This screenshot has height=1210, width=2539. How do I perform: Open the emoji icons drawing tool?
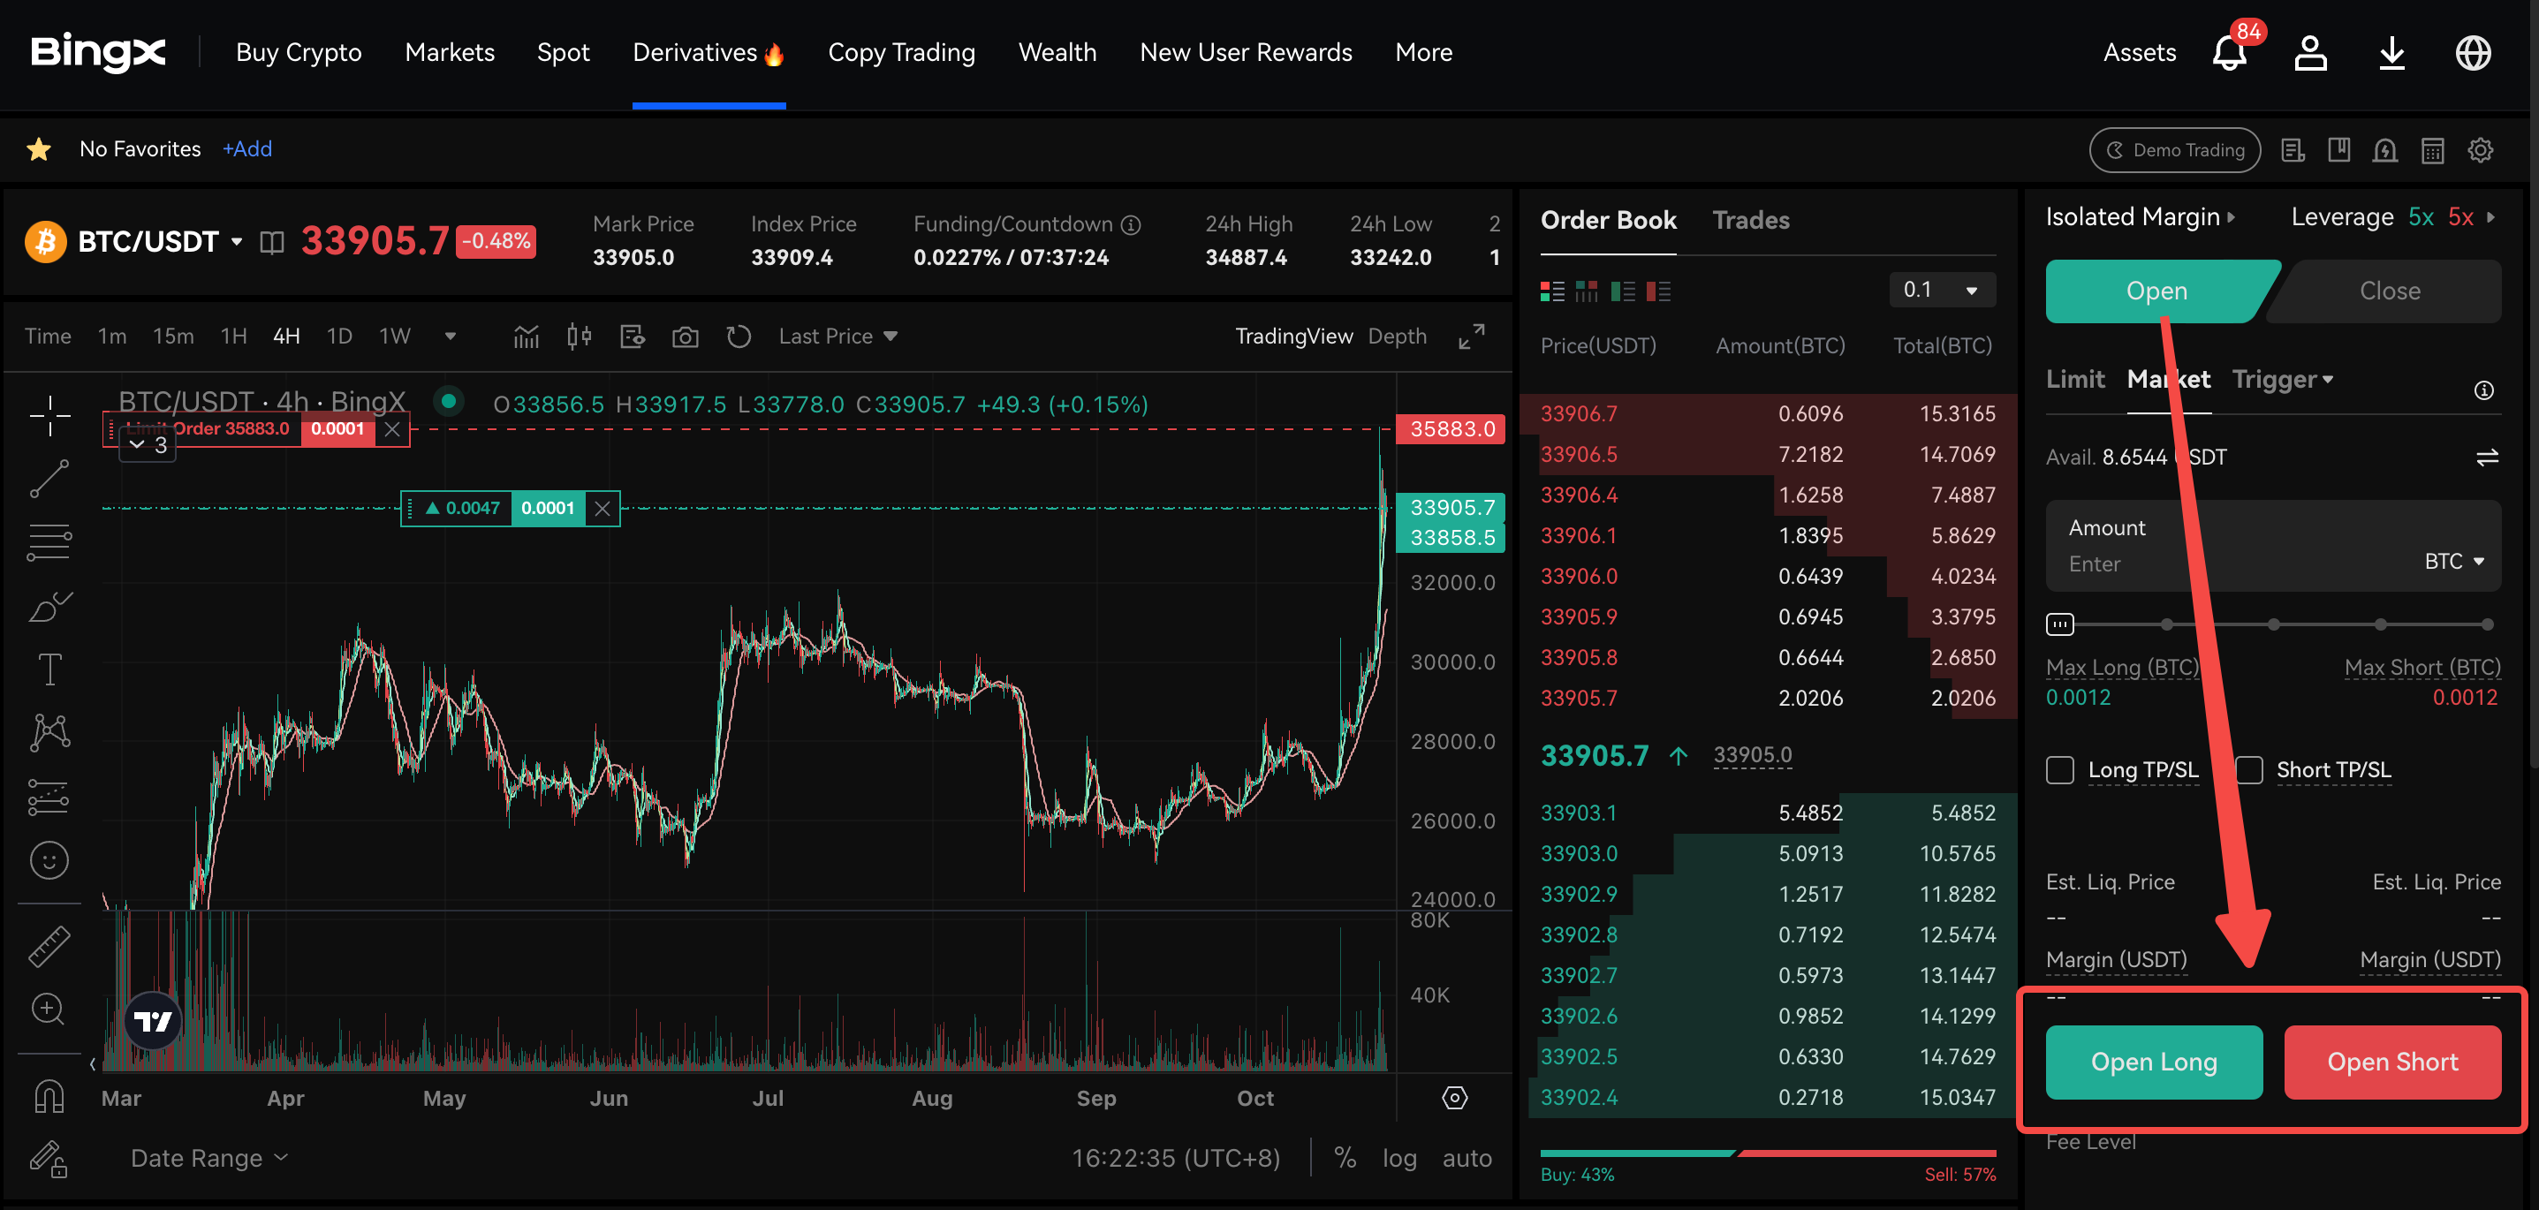pyautogui.click(x=49, y=860)
